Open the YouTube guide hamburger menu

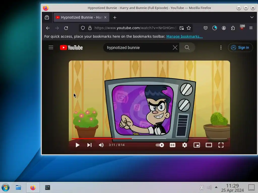coord(51,47)
